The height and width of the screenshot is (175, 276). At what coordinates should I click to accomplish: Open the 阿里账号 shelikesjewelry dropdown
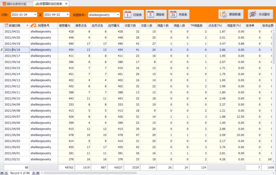coord(118,15)
